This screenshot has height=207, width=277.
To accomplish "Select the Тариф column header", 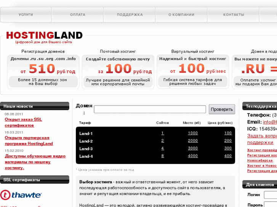I will pyautogui.click(x=85, y=123).
